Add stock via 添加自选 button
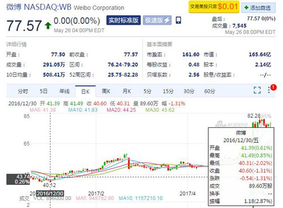 [x=259, y=8]
